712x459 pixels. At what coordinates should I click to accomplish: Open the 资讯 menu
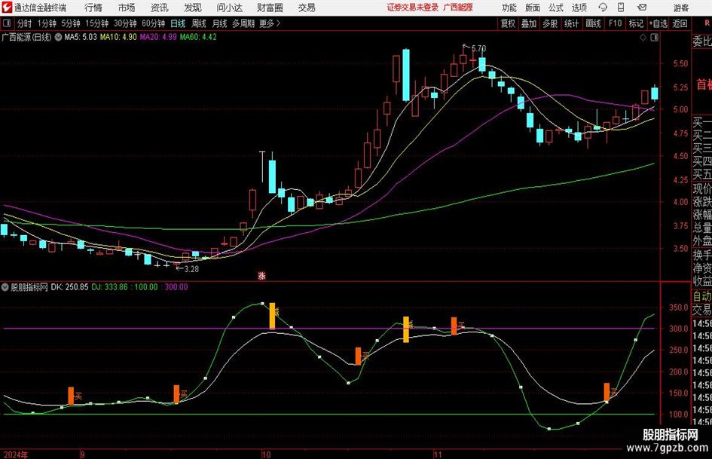click(160, 8)
